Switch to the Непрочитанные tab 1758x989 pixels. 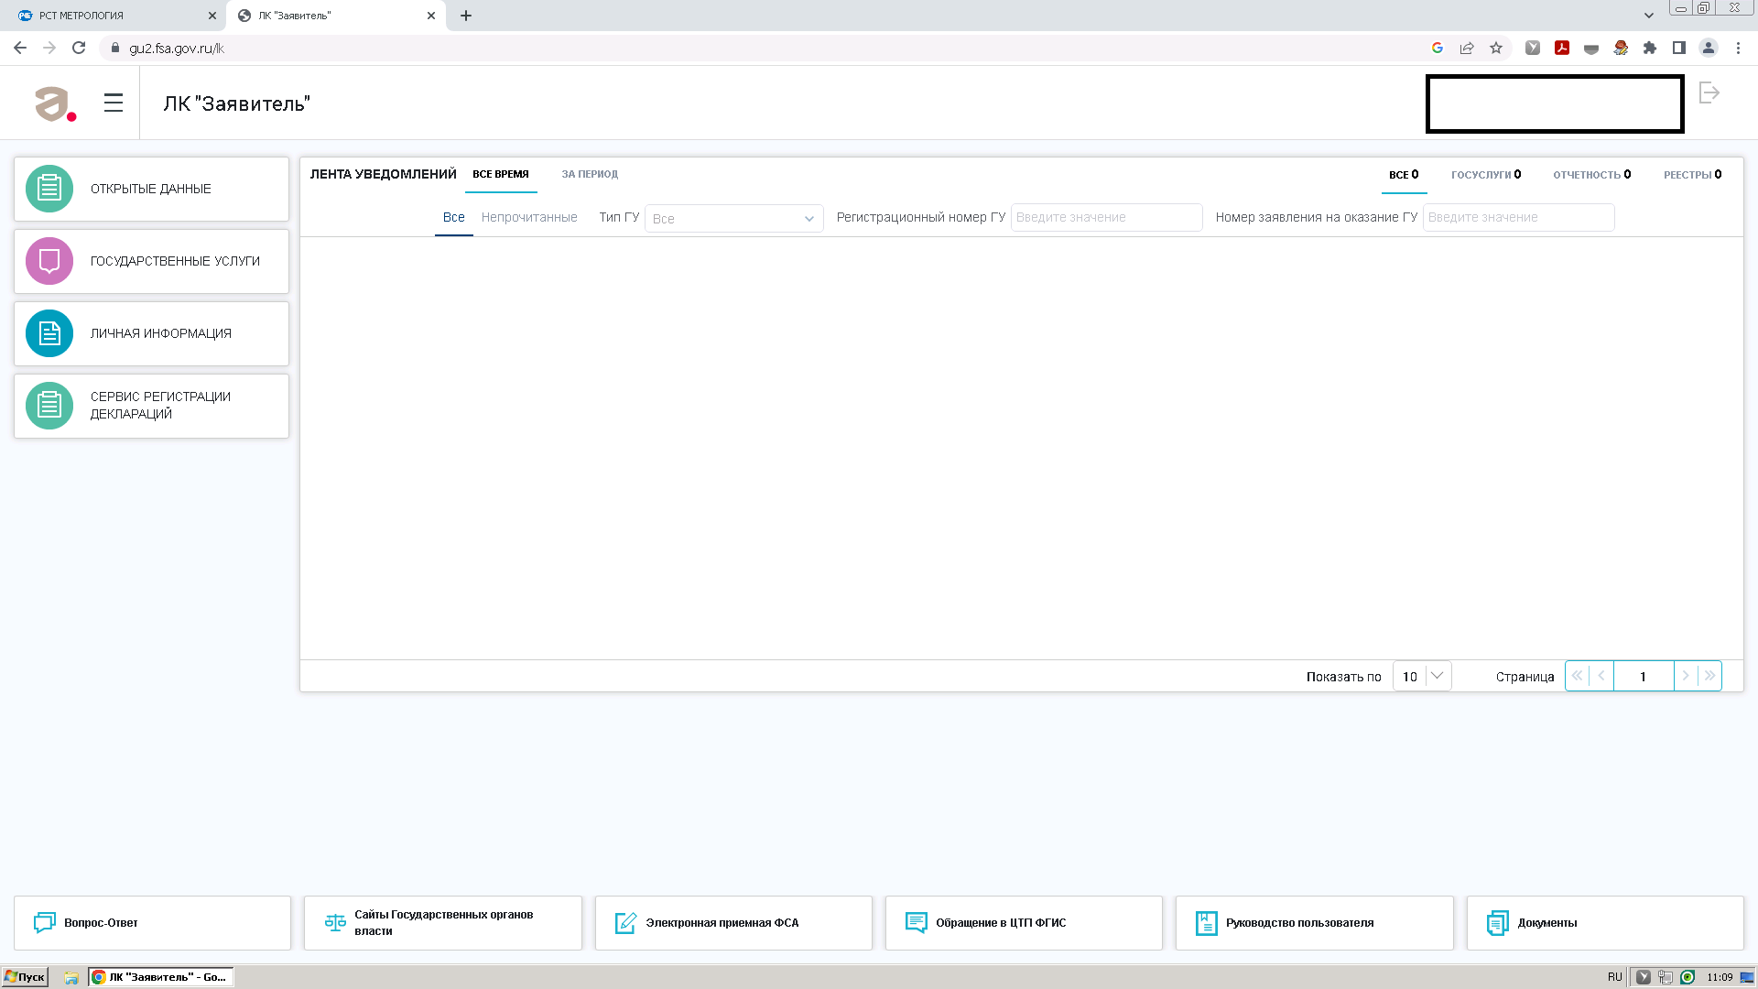(529, 218)
